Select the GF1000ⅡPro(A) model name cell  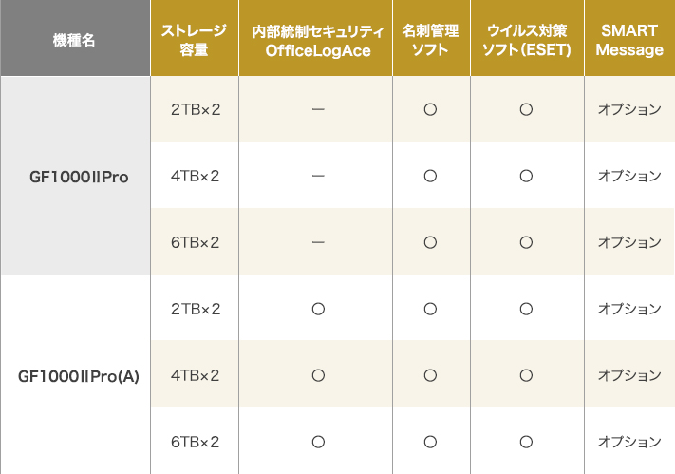pos(75,375)
